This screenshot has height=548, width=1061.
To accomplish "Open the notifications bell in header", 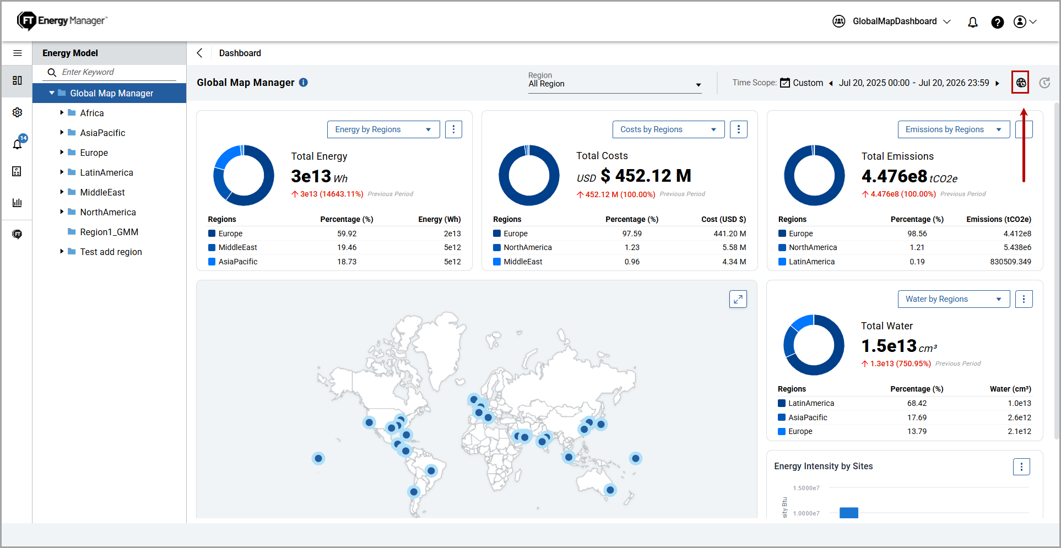I will click(x=973, y=22).
